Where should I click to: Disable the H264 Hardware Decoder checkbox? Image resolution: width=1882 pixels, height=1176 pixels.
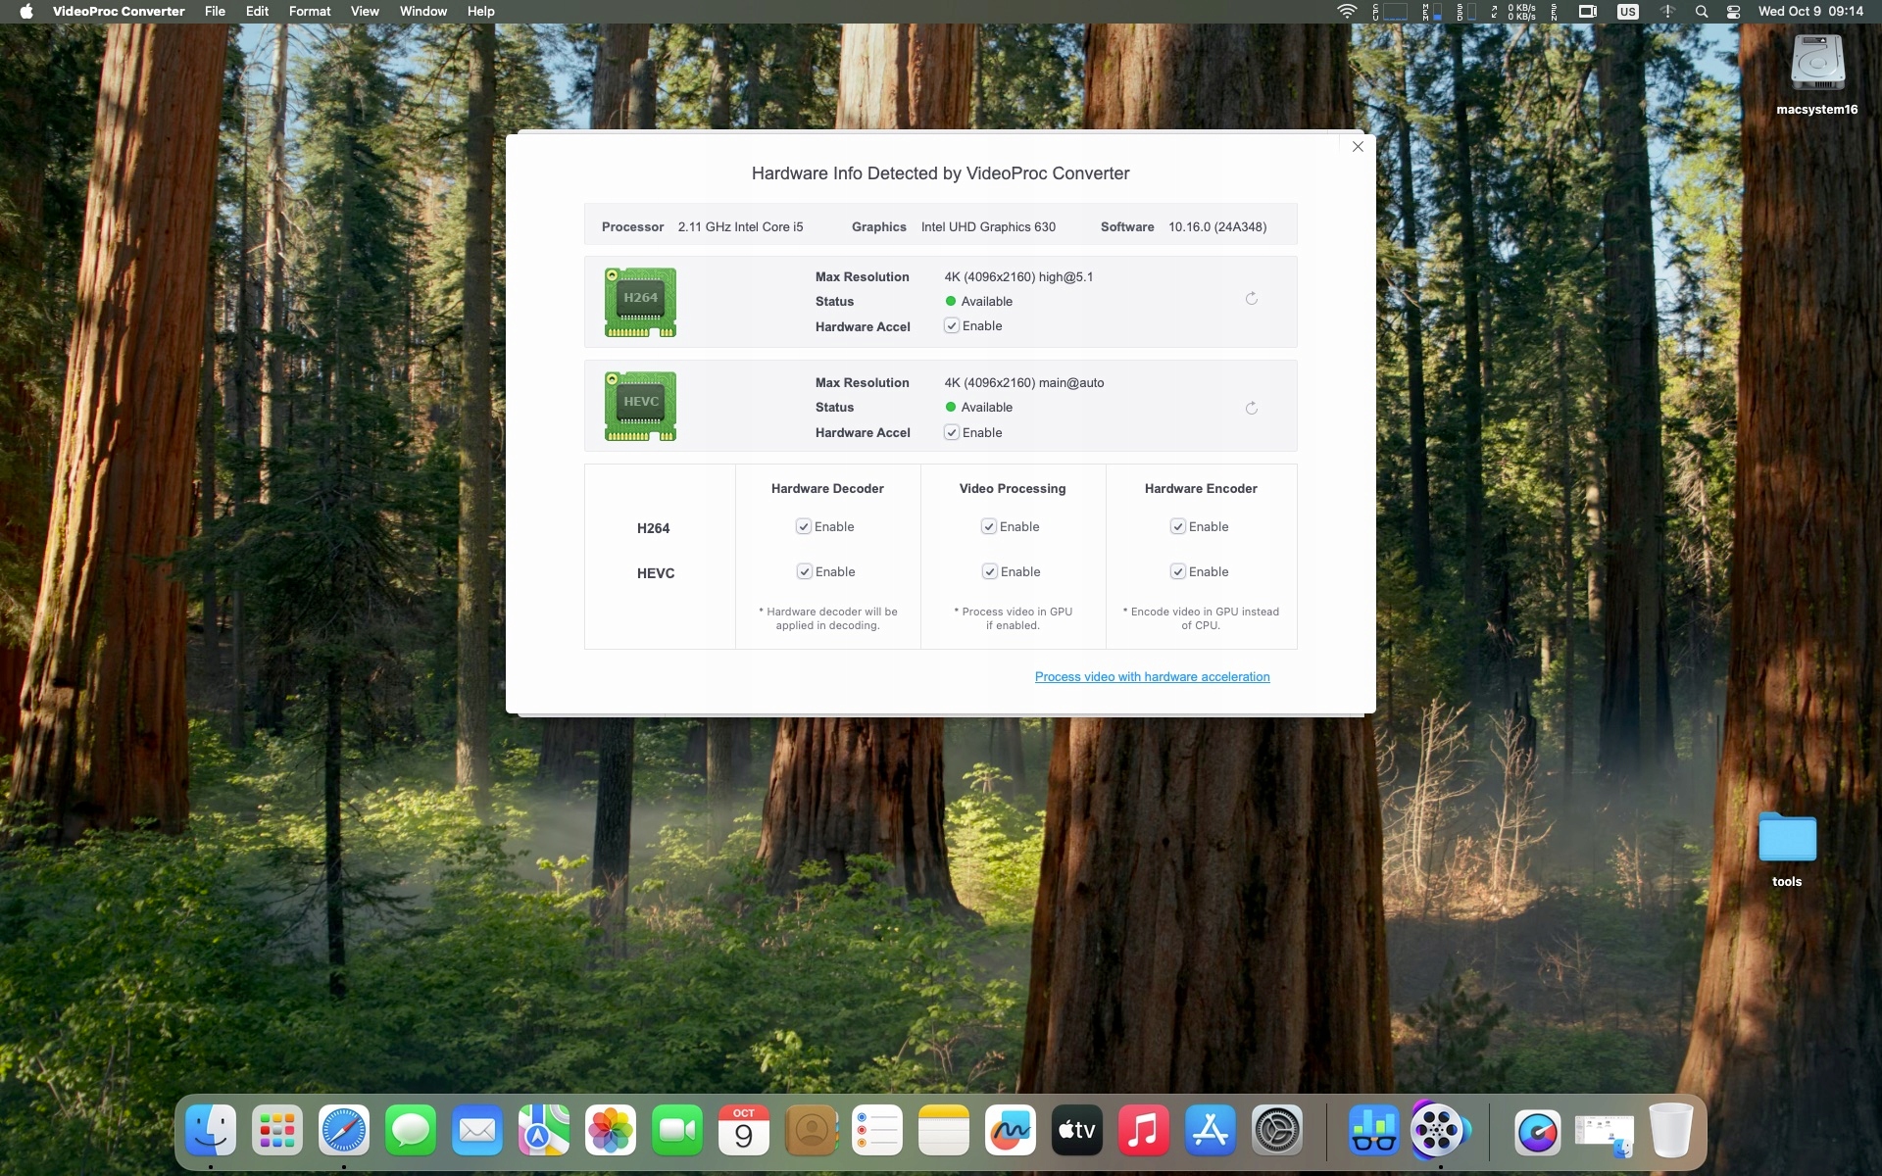point(804,527)
